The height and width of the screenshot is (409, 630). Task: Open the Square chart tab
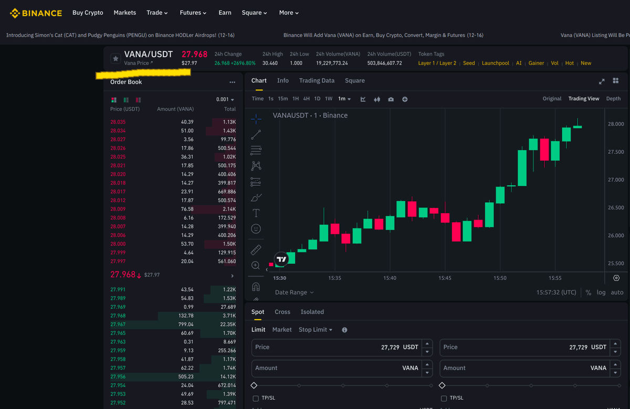point(355,81)
